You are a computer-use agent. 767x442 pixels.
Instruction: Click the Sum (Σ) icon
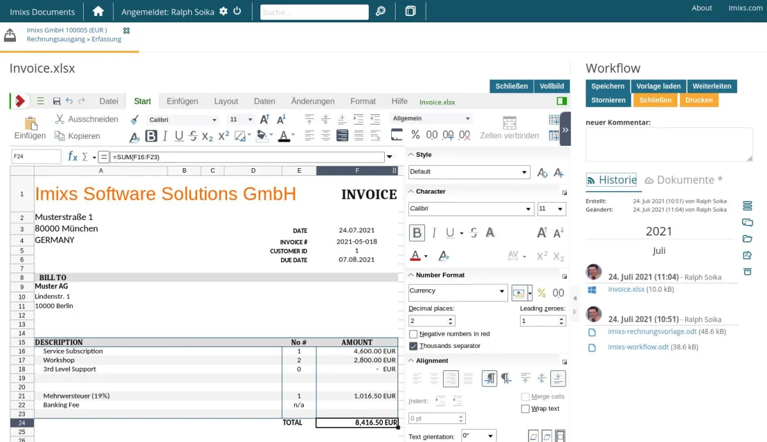(x=84, y=156)
